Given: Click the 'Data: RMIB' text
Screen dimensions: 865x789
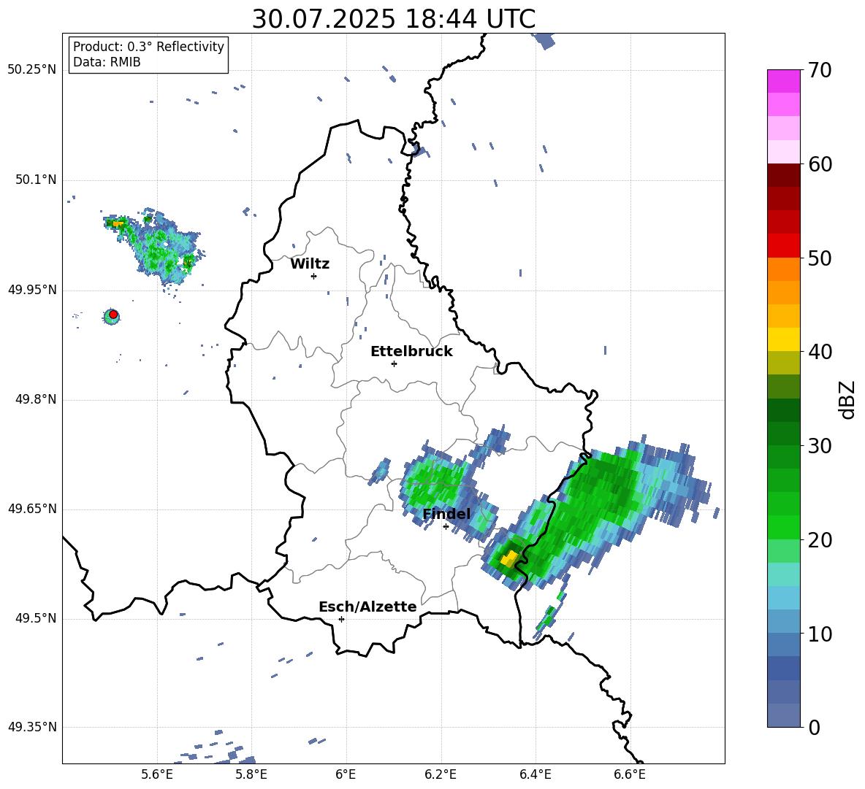Looking at the screenshot, I should pos(107,62).
